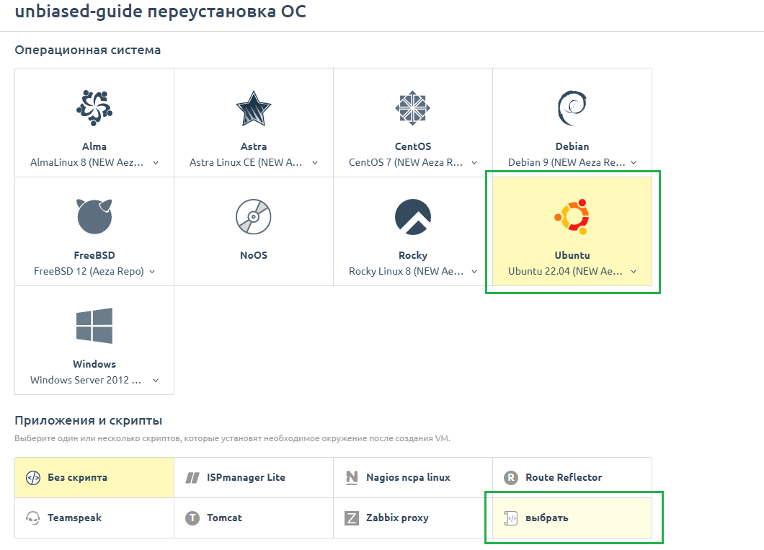Select the Windows logo icon
This screenshot has width=764, height=550.
tap(94, 325)
